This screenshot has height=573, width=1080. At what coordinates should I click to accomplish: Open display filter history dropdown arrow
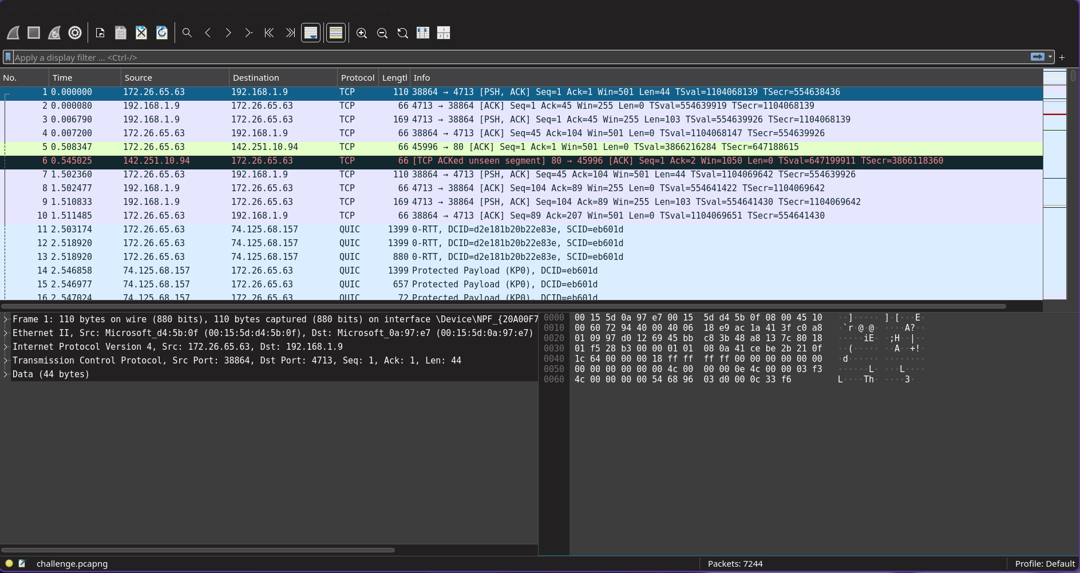1050,57
